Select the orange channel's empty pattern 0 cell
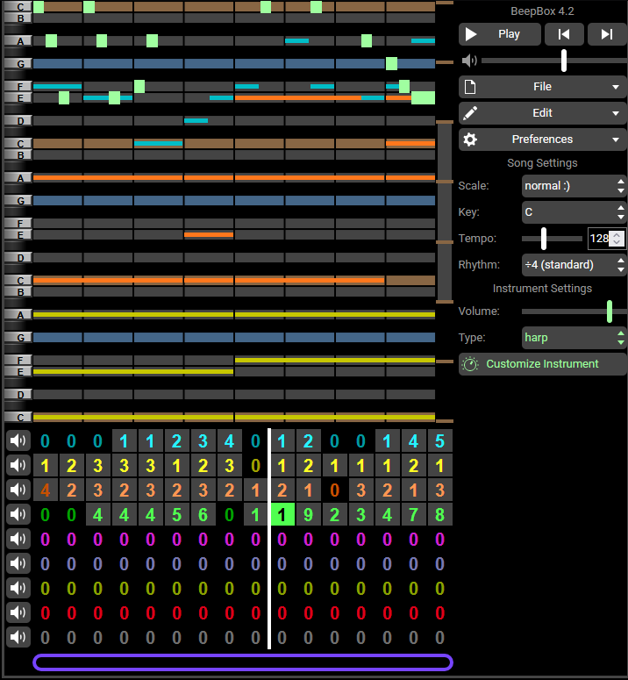 [x=334, y=490]
